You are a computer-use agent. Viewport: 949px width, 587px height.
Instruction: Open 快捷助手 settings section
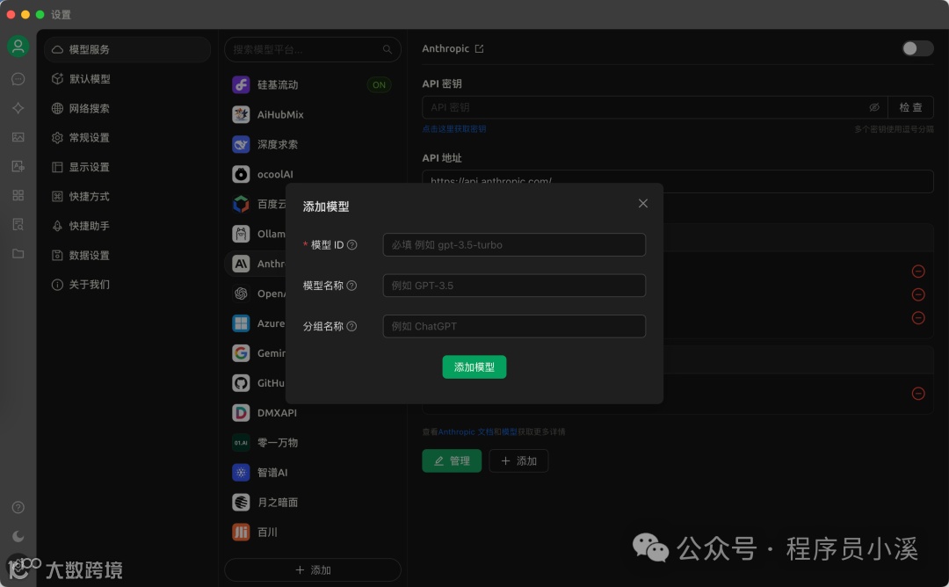click(x=127, y=226)
